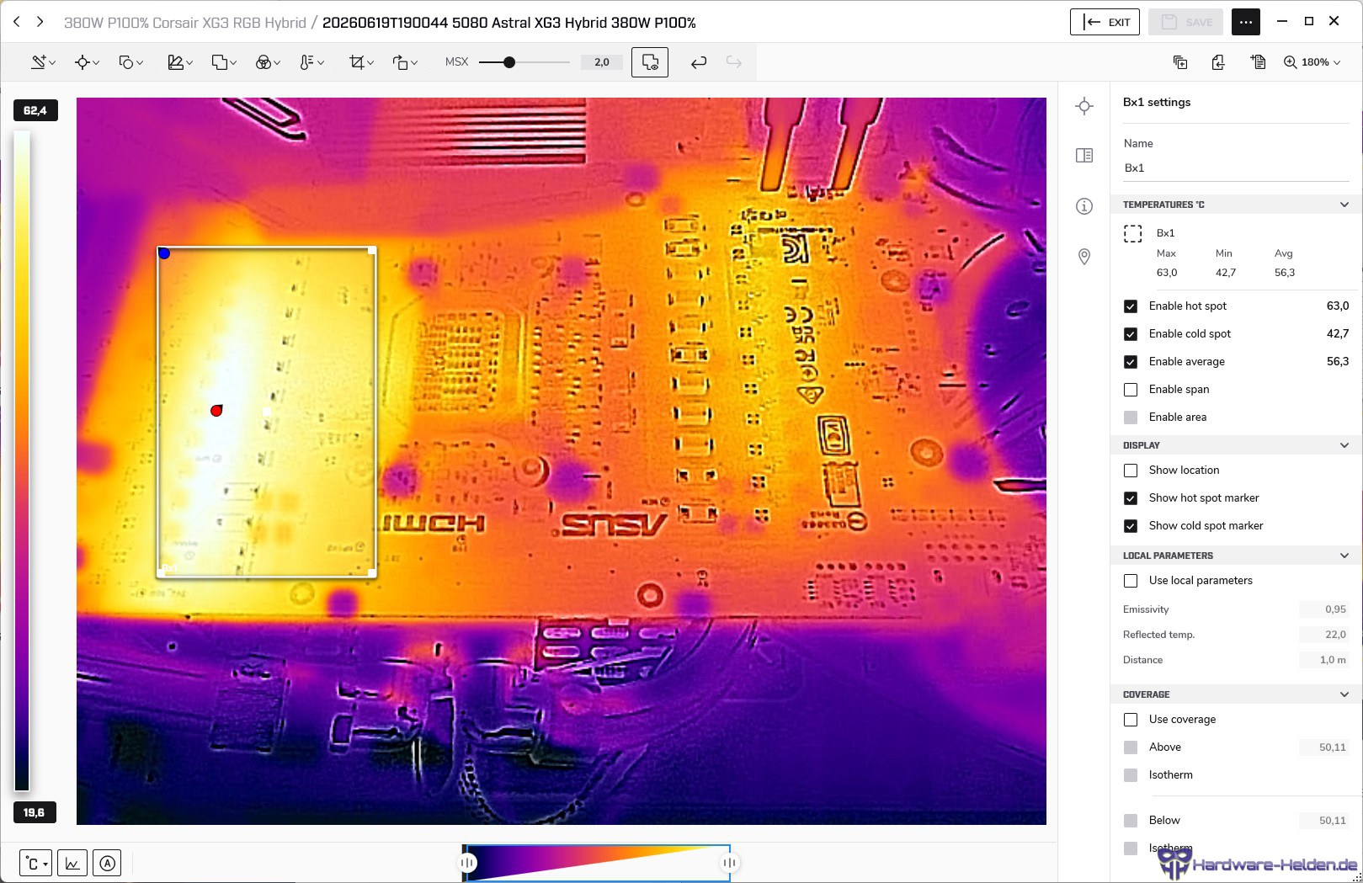1363x883 pixels.
Task: Redo the last undone edit
Action: pyautogui.click(x=734, y=62)
